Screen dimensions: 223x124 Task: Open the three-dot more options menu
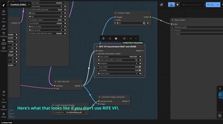[136, 38]
